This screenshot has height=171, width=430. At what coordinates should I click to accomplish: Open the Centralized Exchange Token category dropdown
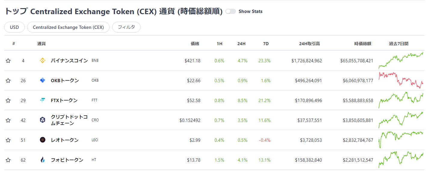coord(68,27)
